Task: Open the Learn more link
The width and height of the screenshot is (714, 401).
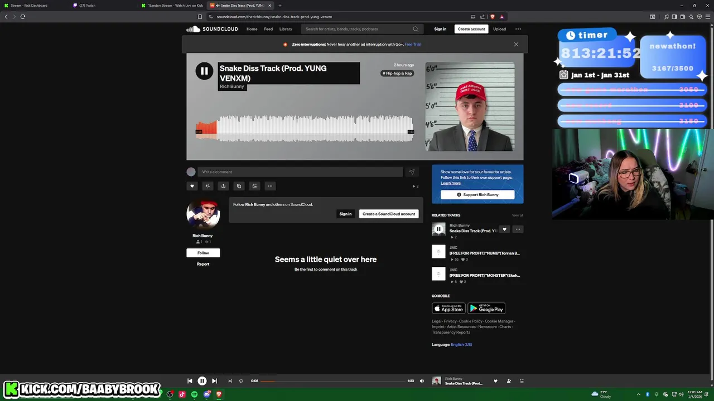Action: (451, 183)
